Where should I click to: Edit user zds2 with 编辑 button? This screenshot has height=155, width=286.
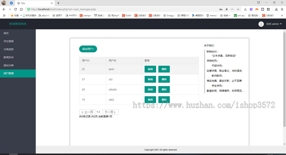click(150, 99)
